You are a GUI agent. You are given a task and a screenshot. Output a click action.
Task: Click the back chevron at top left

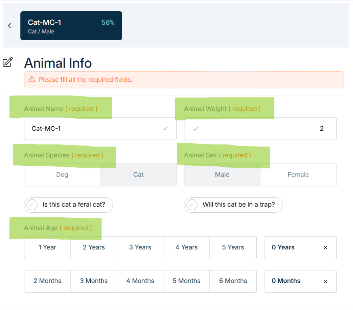(x=10, y=26)
